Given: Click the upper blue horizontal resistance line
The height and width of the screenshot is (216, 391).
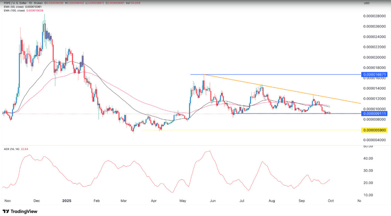Looking at the screenshot, I should click(x=272, y=74).
